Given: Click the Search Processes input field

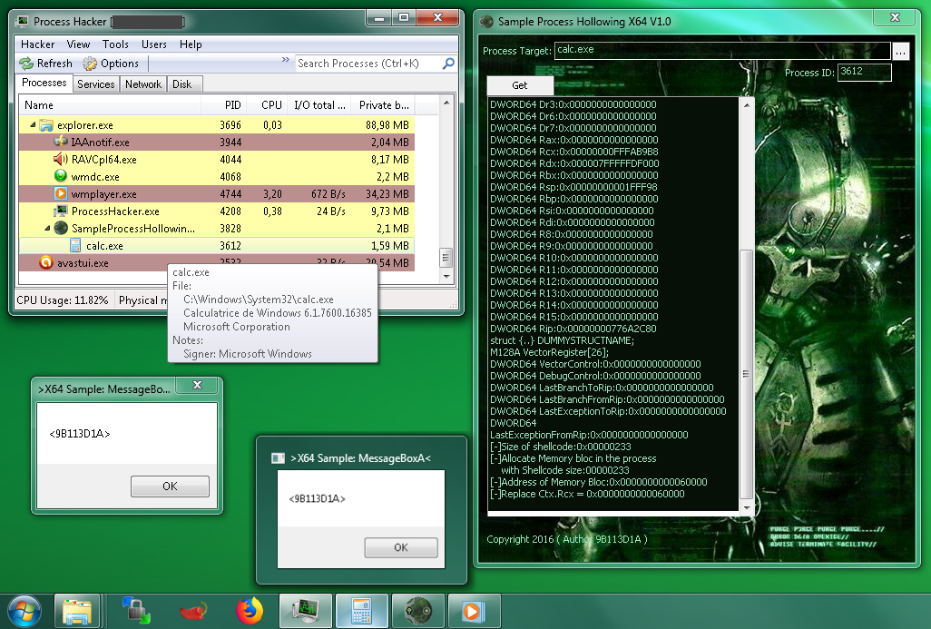Looking at the screenshot, I should click(x=368, y=64).
